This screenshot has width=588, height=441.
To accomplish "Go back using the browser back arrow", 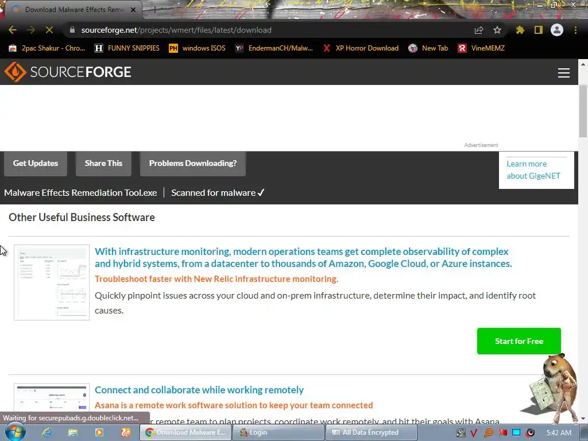I will pyautogui.click(x=13, y=30).
